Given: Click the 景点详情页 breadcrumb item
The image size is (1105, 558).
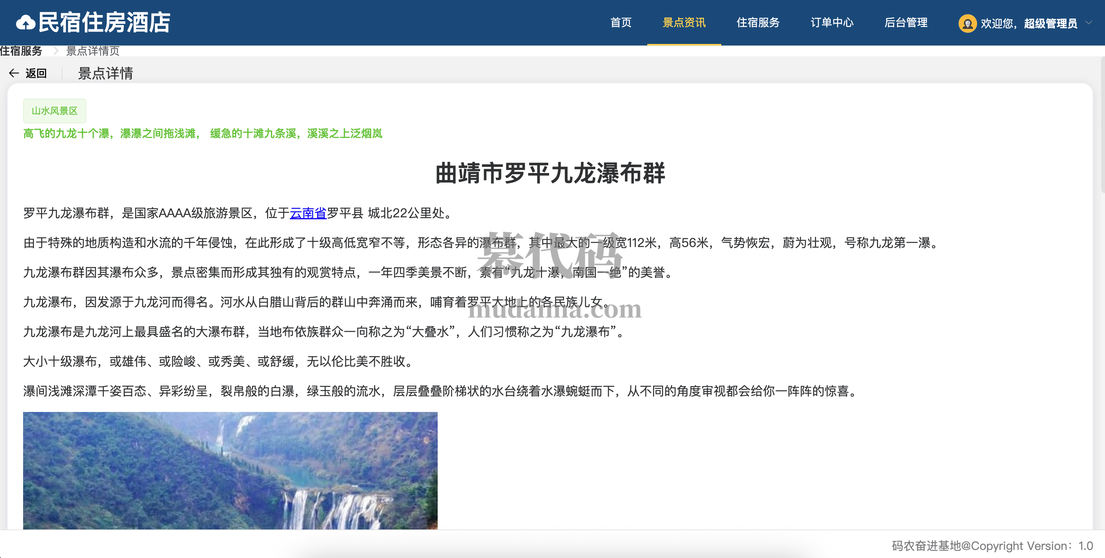Looking at the screenshot, I should click(x=92, y=51).
